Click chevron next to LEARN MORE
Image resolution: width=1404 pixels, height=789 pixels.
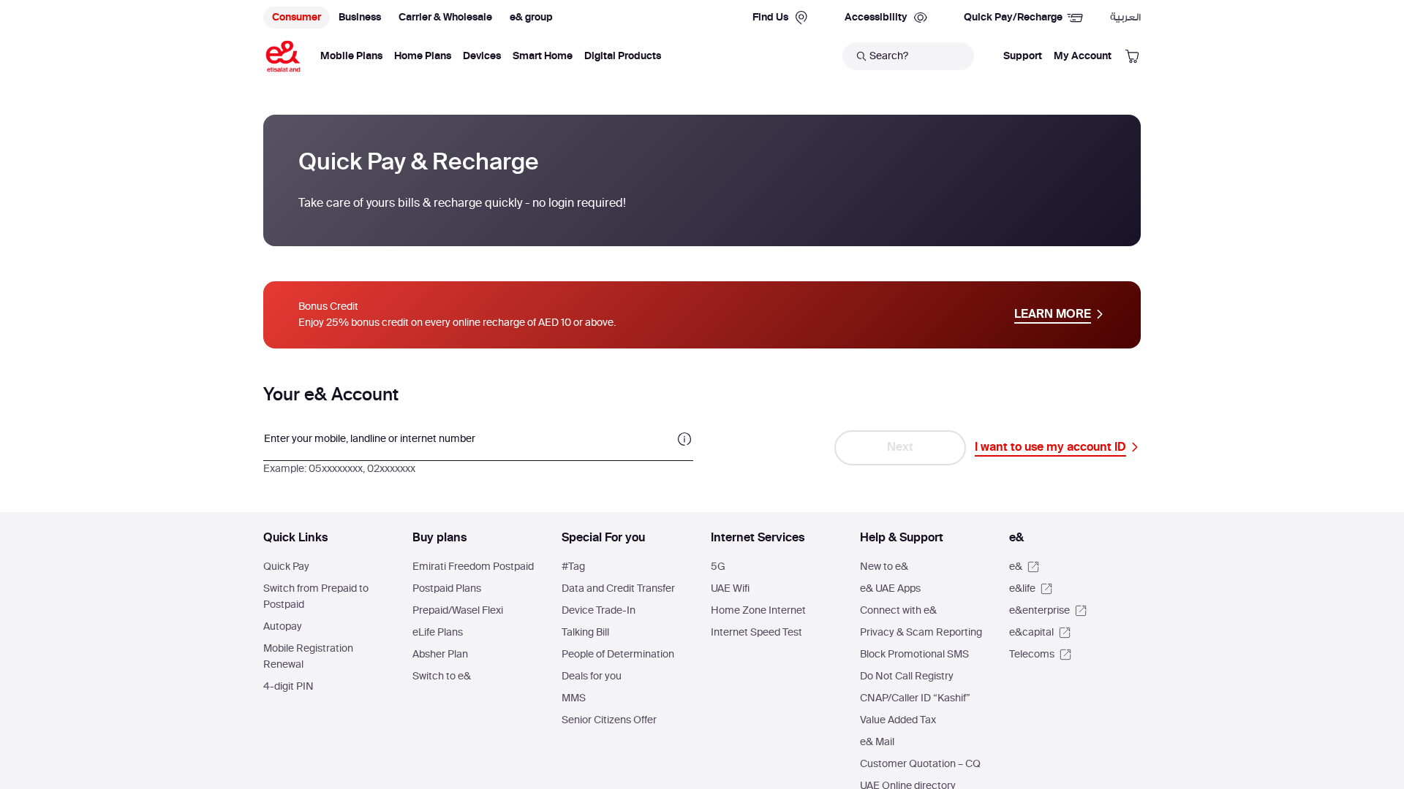coord(1099,314)
